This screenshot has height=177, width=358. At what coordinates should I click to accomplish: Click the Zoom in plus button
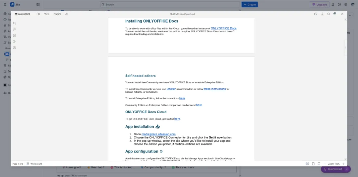tap(343, 164)
